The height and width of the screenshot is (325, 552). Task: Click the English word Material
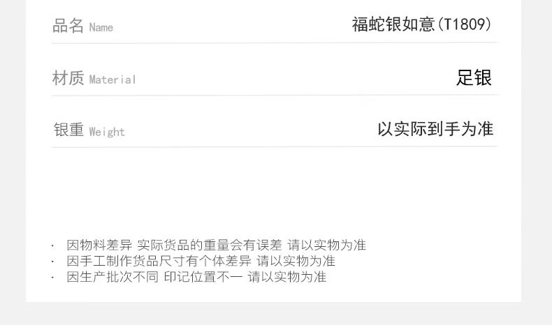(x=112, y=80)
